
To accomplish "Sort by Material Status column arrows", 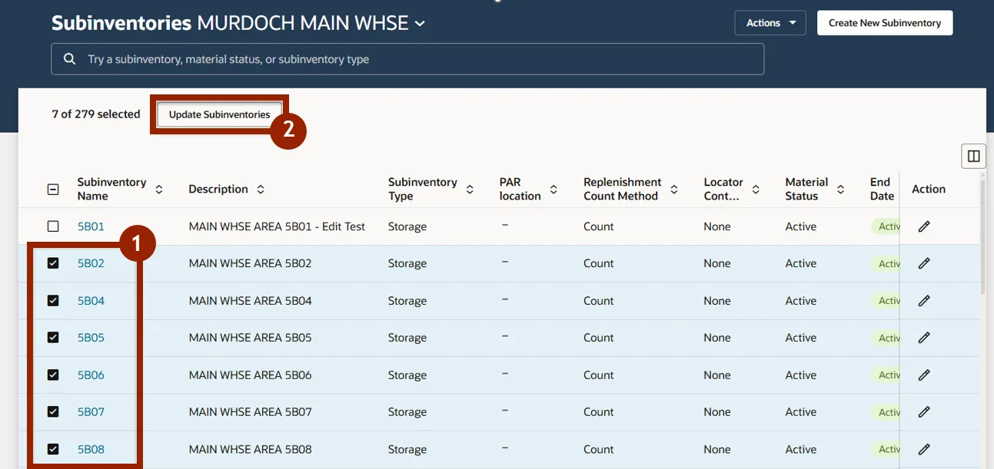I will 840,189.
